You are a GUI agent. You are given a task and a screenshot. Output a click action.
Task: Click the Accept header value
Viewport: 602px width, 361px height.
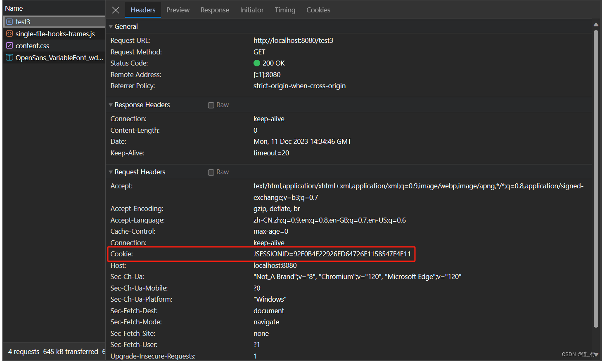coord(418,192)
